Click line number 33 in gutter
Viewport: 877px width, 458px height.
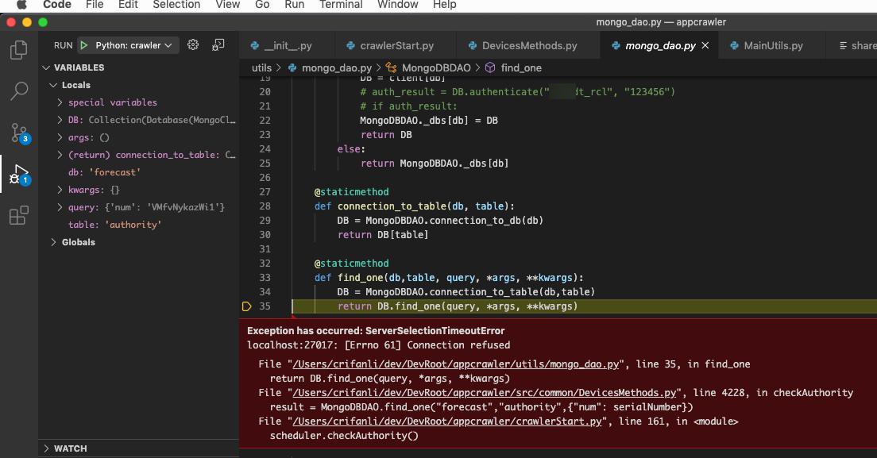click(265, 278)
